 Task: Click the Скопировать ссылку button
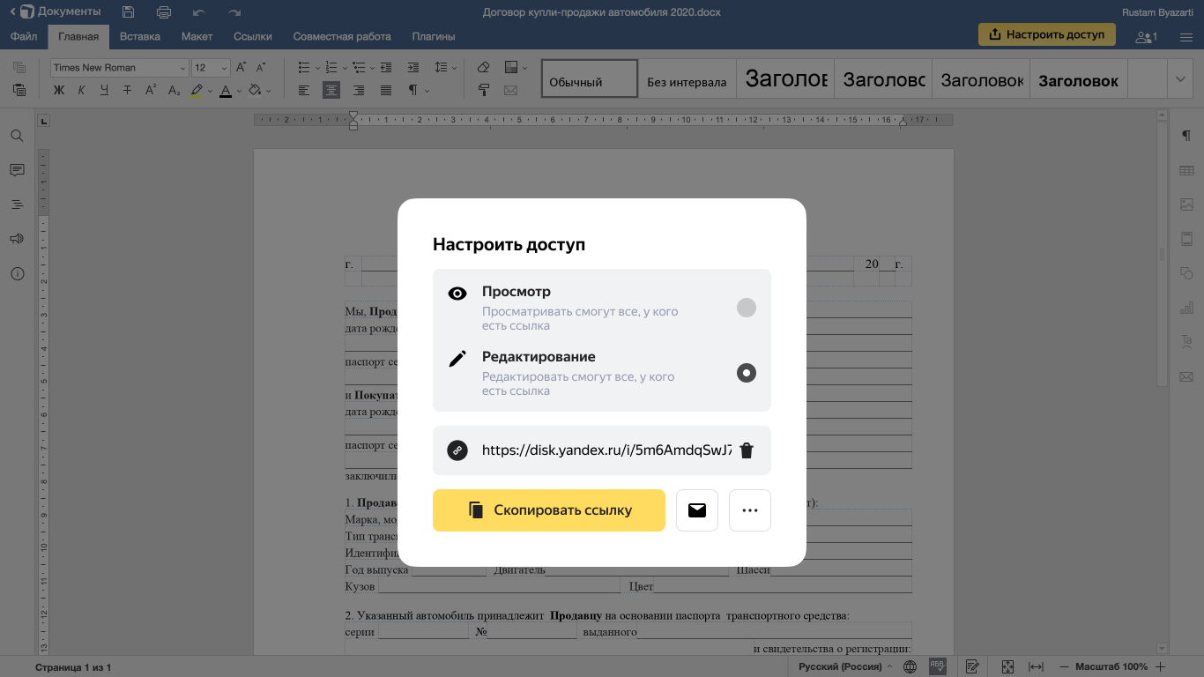[548, 510]
